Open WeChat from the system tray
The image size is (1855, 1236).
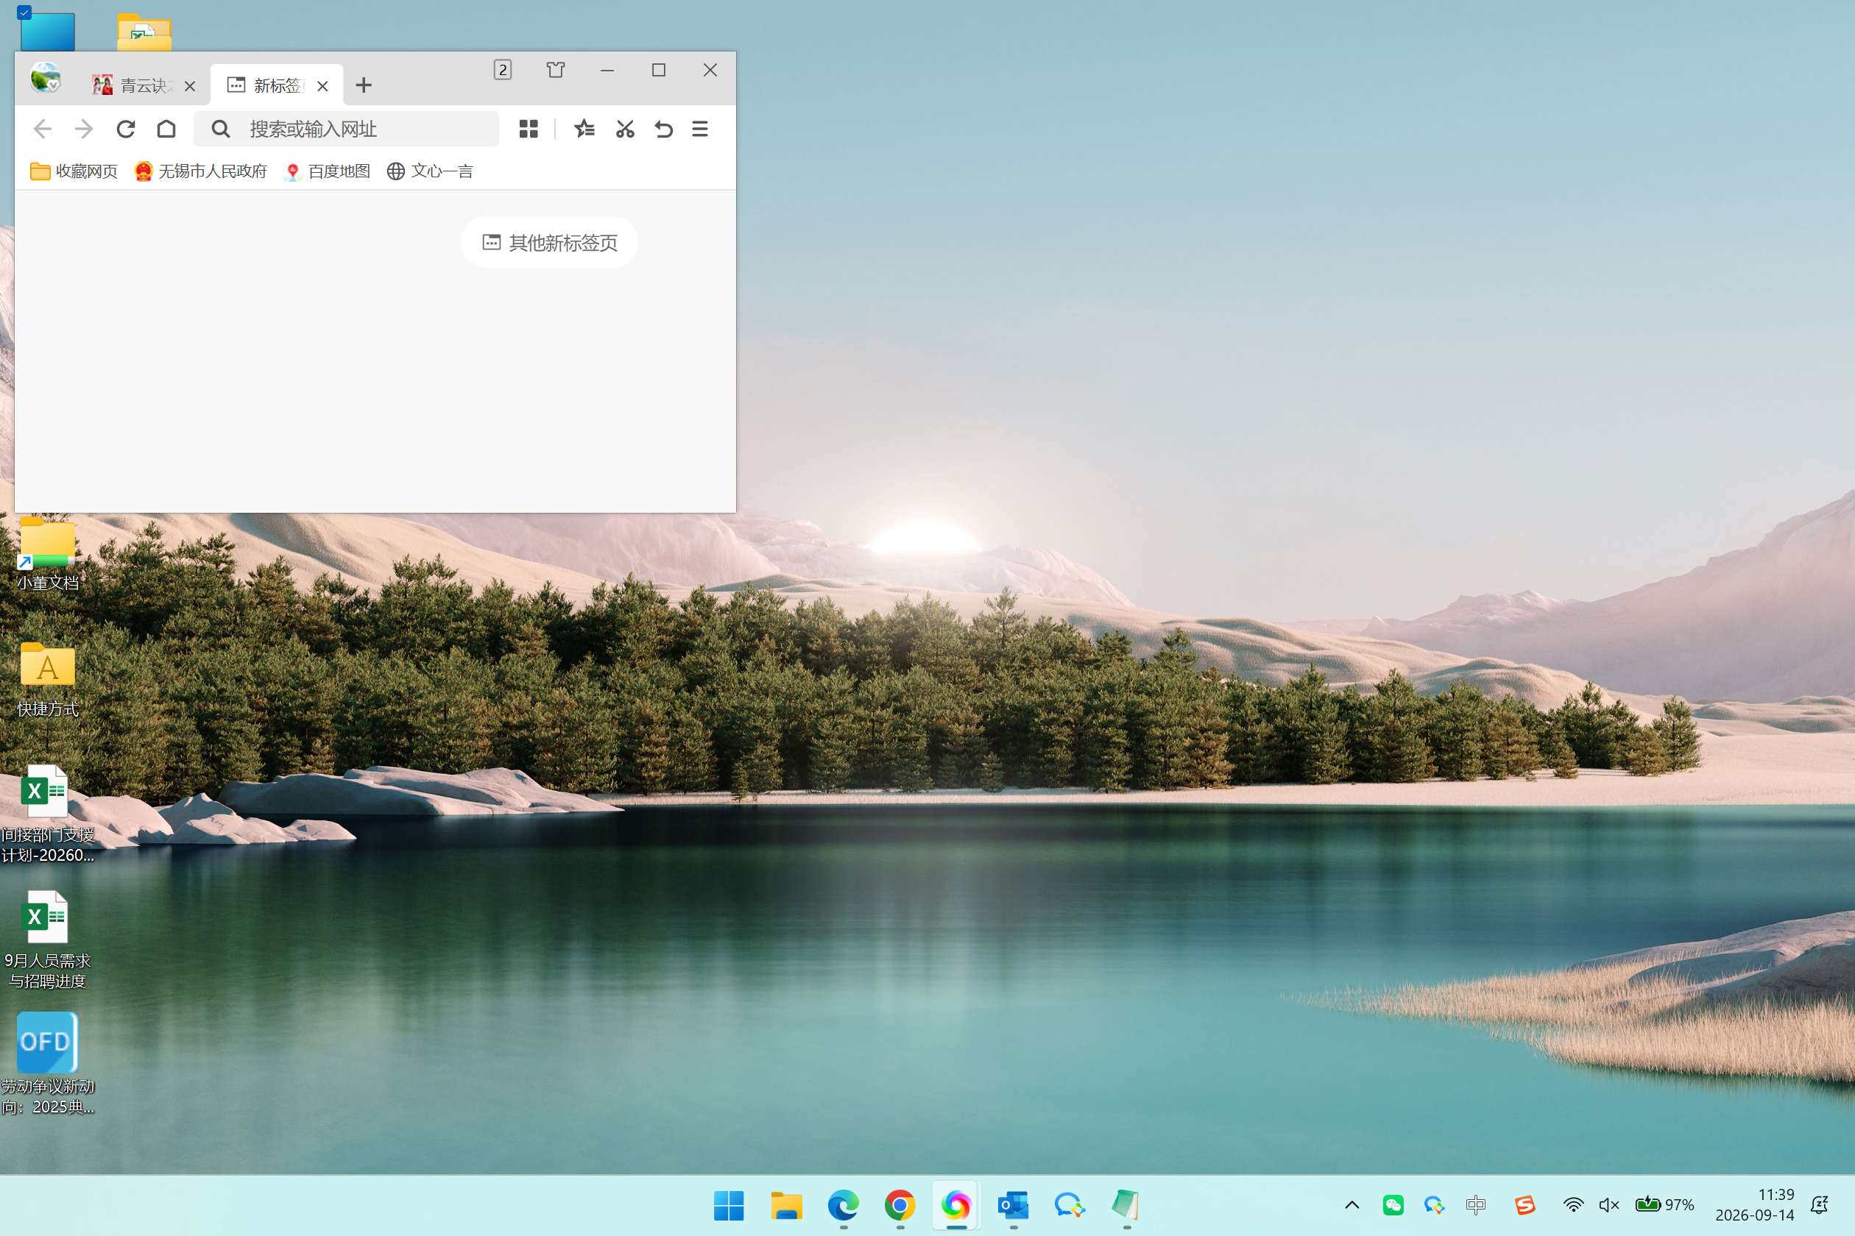pyautogui.click(x=1393, y=1204)
